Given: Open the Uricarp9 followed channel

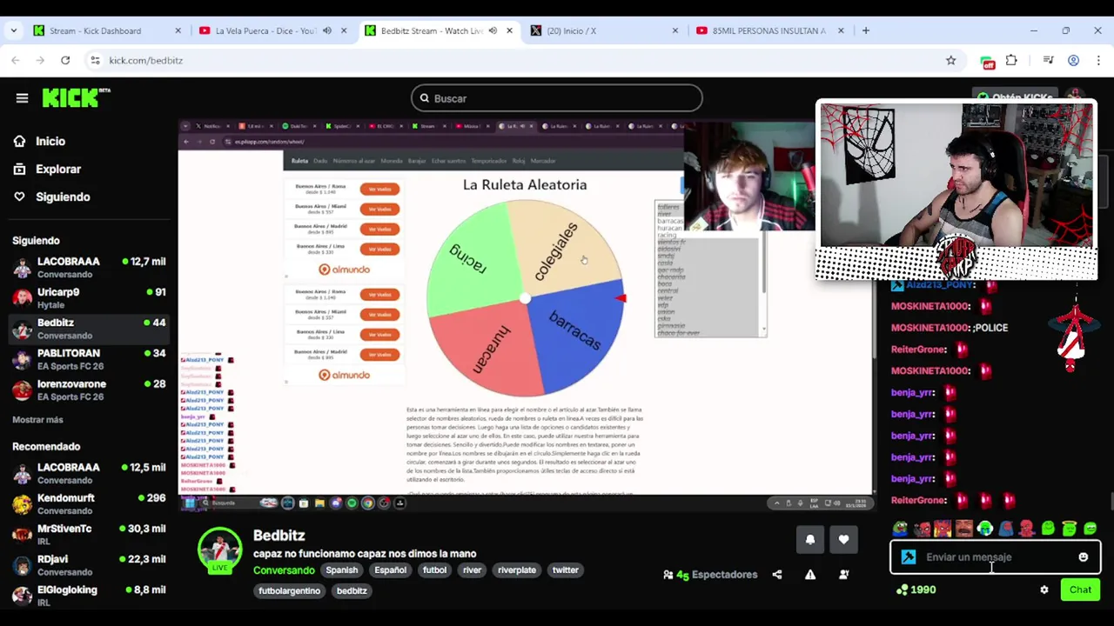Looking at the screenshot, I should click(x=89, y=298).
